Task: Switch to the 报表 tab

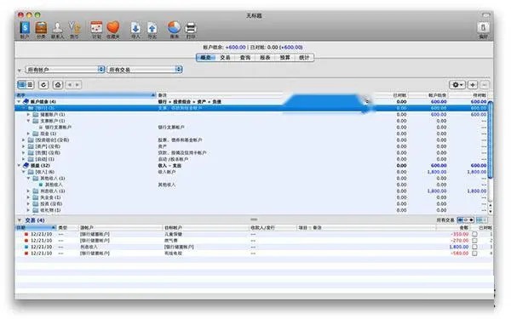Action: pyautogui.click(x=265, y=58)
